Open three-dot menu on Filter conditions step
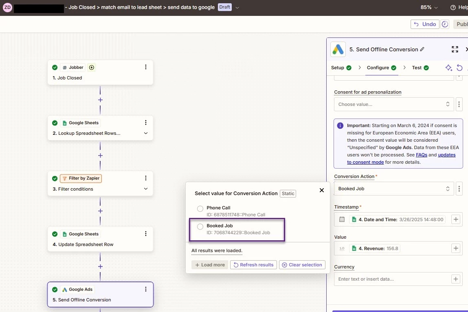The image size is (468, 312). click(x=146, y=178)
